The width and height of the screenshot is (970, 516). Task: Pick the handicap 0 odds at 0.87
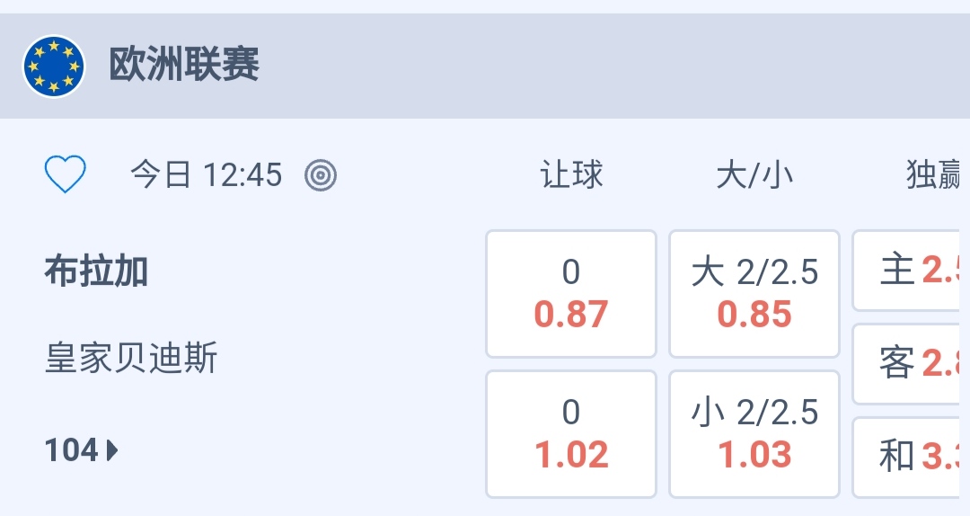571,294
